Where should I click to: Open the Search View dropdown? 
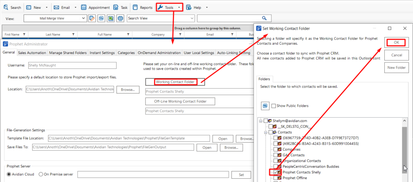tap(192, 18)
